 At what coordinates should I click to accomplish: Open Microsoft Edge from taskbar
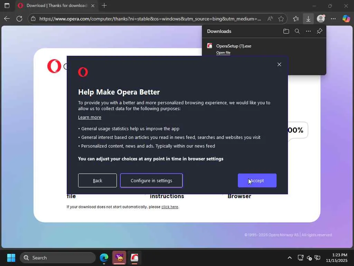[104, 258]
